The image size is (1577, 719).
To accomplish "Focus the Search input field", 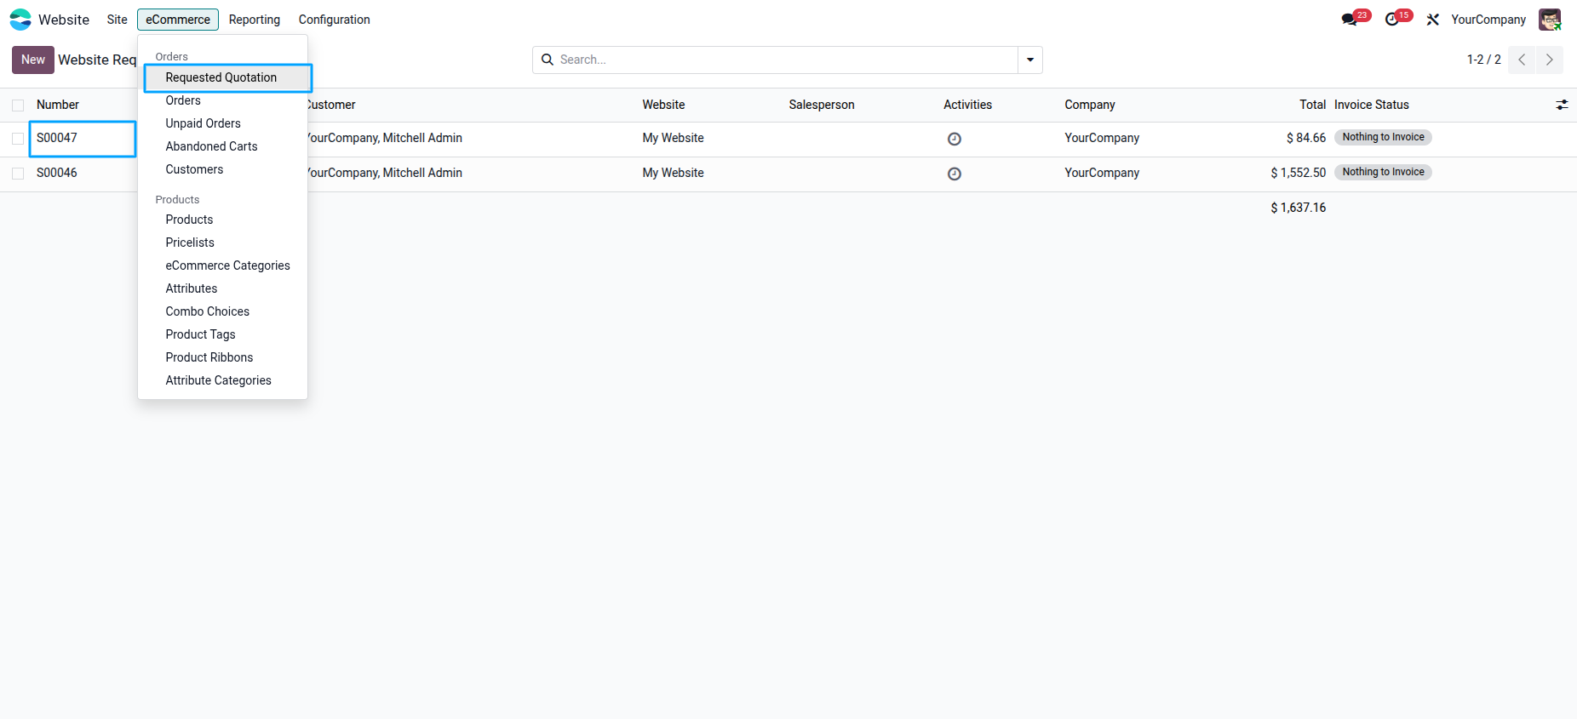I will point(783,60).
